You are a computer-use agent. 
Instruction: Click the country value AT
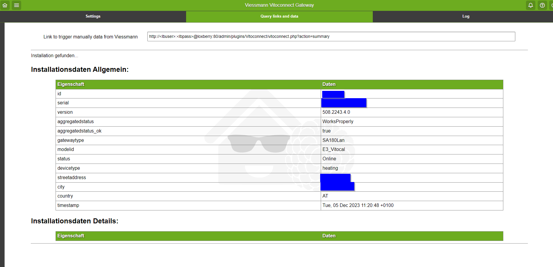(325, 196)
